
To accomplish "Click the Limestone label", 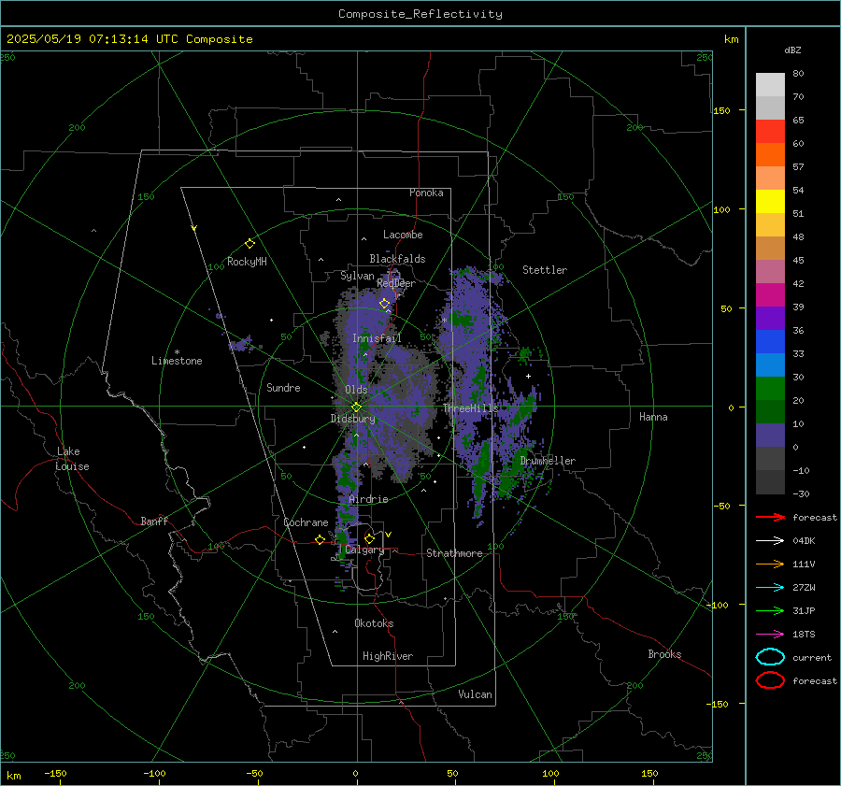I will tap(177, 361).
